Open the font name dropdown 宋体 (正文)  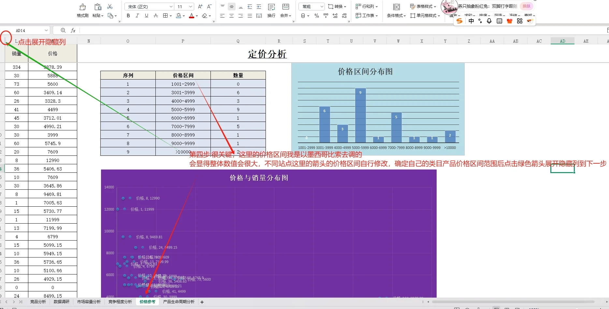pyautogui.click(x=150, y=7)
